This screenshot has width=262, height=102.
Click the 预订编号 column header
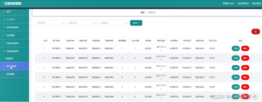click(x=57, y=40)
